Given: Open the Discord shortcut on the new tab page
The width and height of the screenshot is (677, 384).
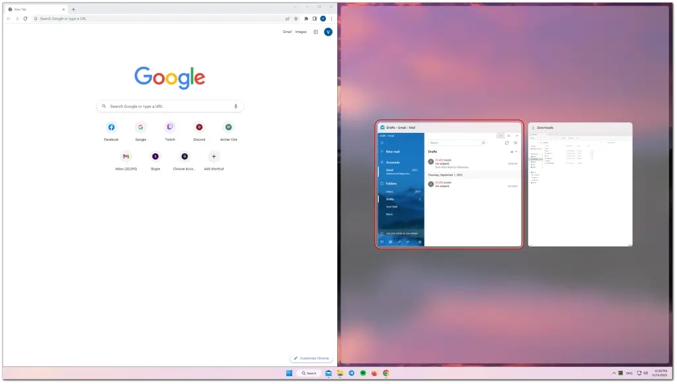Looking at the screenshot, I should (199, 127).
